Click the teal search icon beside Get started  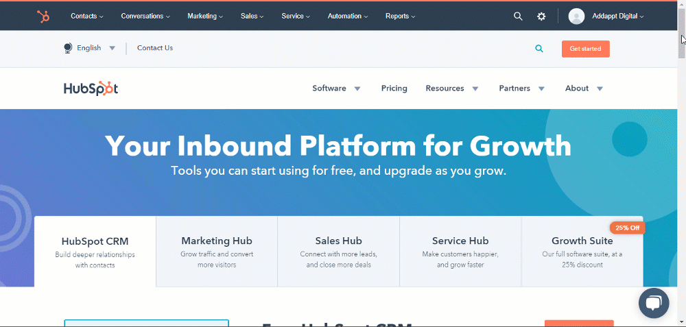(x=539, y=49)
